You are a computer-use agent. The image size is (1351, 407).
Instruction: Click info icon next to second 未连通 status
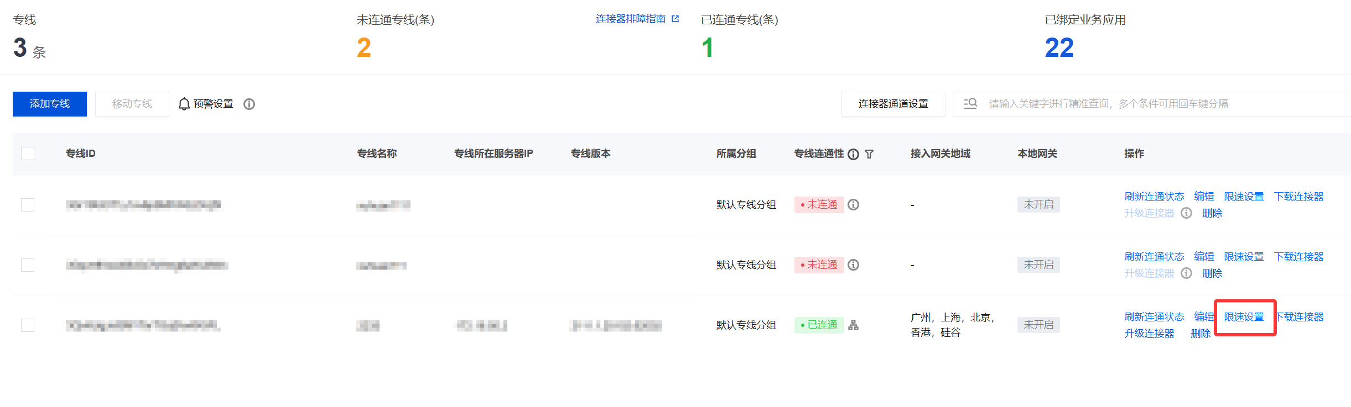[854, 265]
